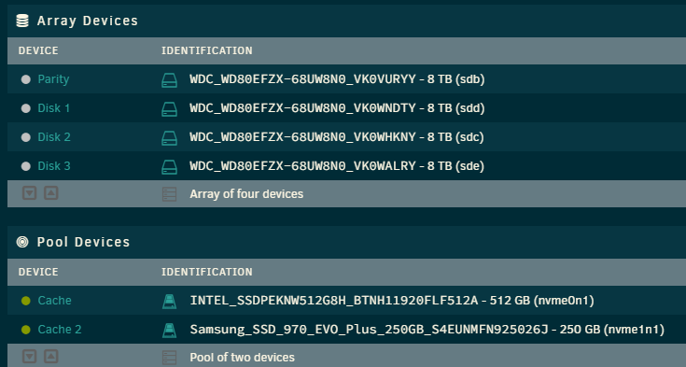Open the Disk 3 device link

click(x=54, y=166)
